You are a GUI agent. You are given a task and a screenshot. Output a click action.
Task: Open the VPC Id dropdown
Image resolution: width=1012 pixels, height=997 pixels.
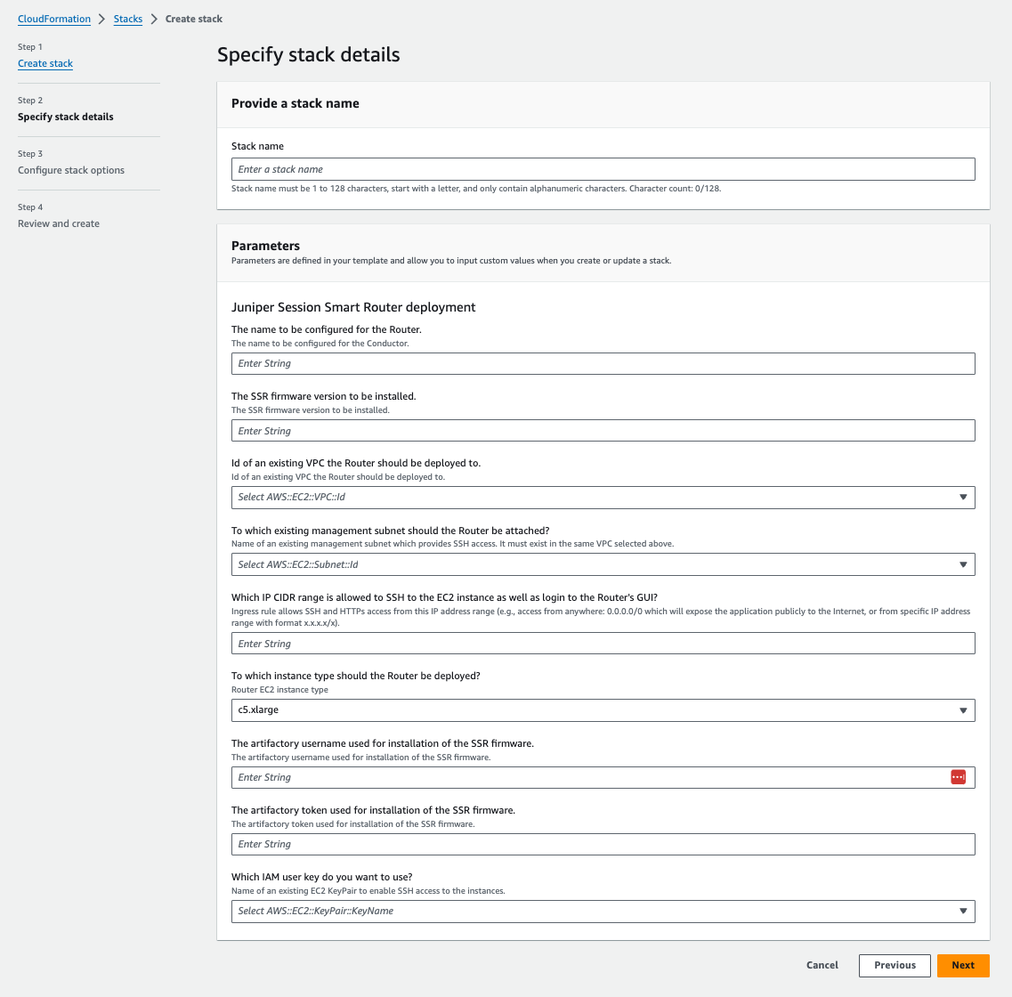pyautogui.click(x=603, y=497)
